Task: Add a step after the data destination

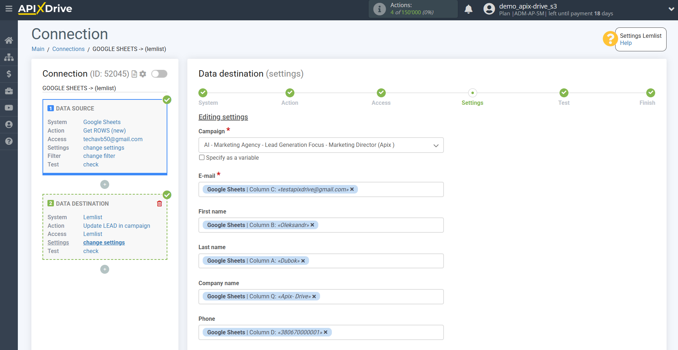Action: [x=105, y=269]
